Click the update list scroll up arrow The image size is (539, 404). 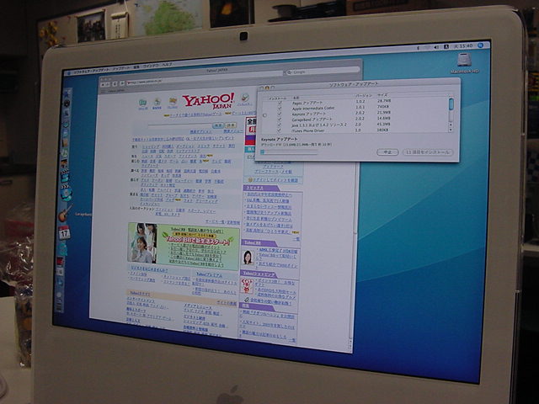(x=451, y=125)
